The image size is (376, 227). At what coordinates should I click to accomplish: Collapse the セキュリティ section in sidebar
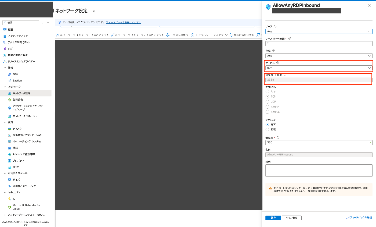point(5,193)
